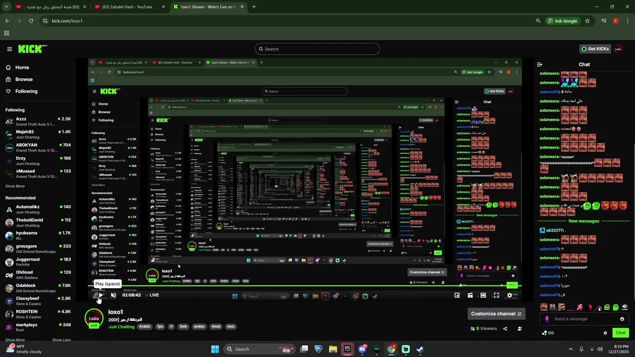
Task: Open the tab search dropdown
Action: [6, 7]
